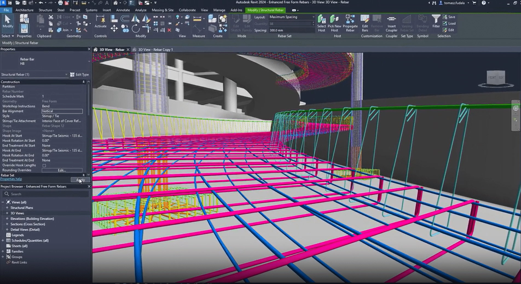This screenshot has height=284, width=521.
Task: Select Mirror - Draw Axis tool
Action: [x=146, y=19]
